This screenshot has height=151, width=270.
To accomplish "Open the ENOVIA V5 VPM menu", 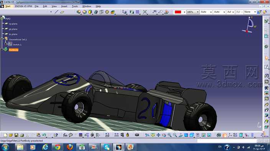I will (x=23, y=6).
